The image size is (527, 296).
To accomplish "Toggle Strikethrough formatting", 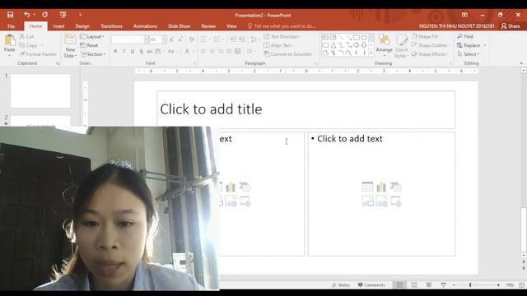I will [x=149, y=51].
